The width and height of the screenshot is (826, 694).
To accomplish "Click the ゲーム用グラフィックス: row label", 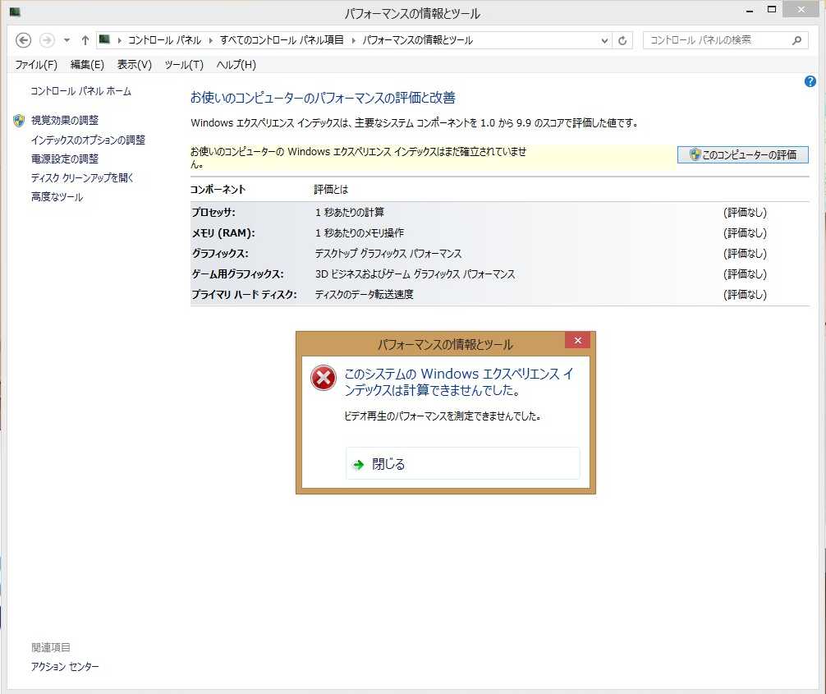I will [237, 274].
